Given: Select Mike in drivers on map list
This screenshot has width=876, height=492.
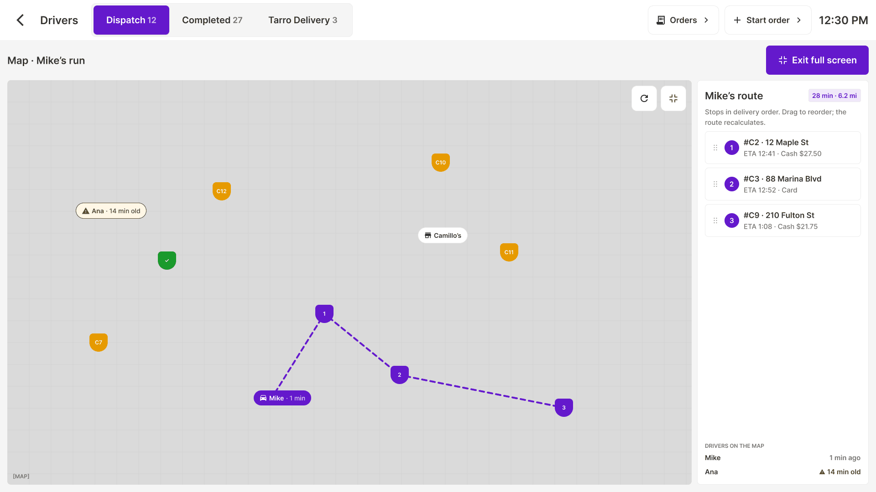Looking at the screenshot, I should 783,458.
